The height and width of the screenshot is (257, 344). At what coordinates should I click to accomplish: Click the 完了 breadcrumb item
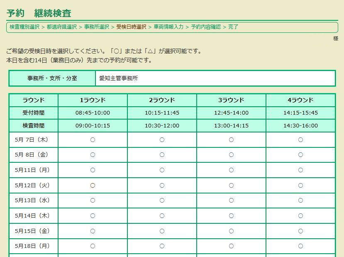click(233, 27)
